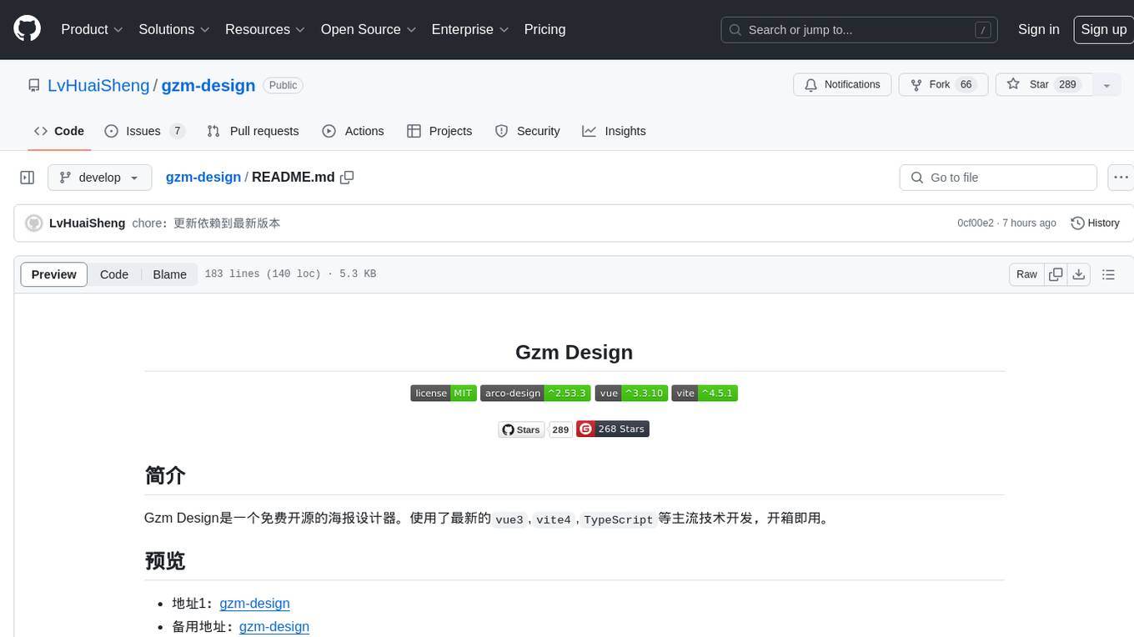Viewport: 1134px width, 637px height.
Task: Expand the Open Source menu
Action: 369,29
